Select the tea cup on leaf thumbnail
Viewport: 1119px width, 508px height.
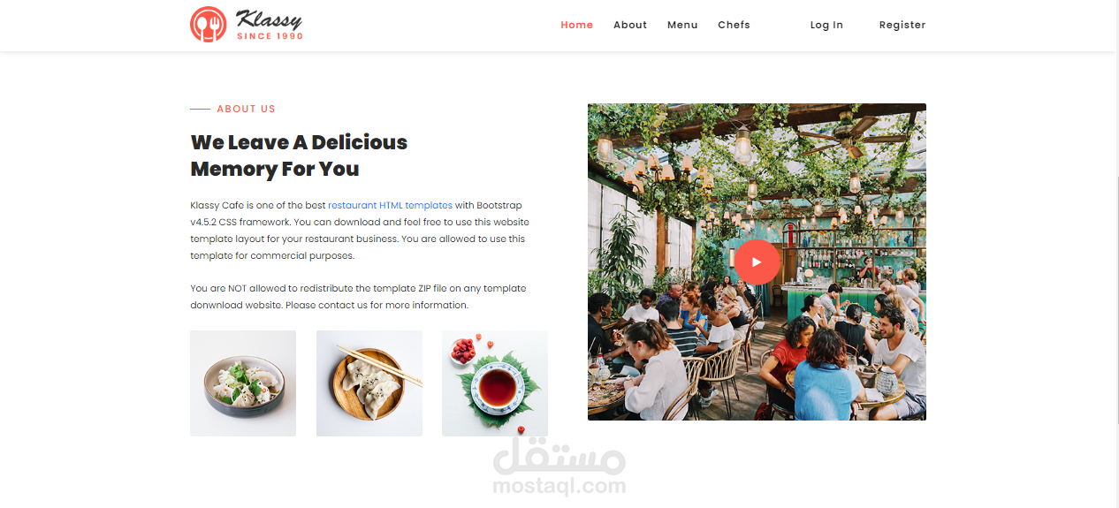pos(495,383)
